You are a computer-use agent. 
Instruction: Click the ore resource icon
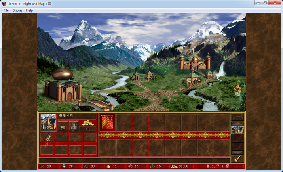pos(86,166)
